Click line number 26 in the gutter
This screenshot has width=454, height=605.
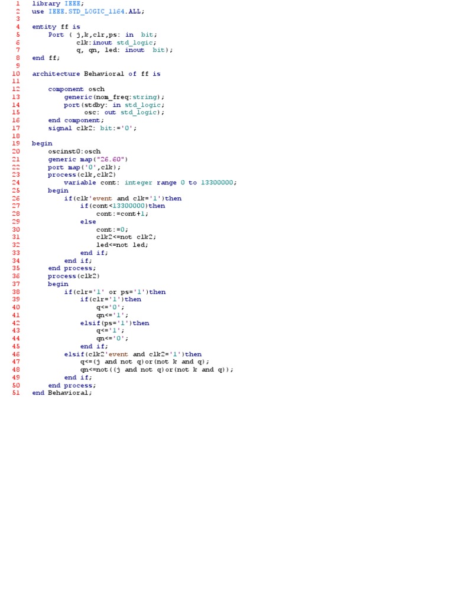coord(16,199)
